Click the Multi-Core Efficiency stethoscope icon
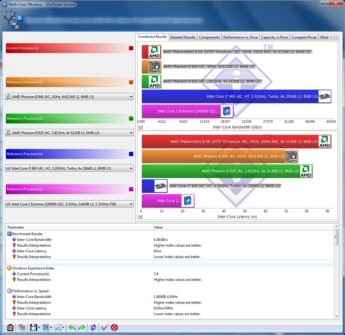345x335 pixels. (13, 20)
